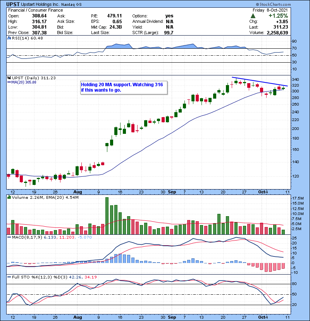The image size is (310, 321).
Task: Click the Oct4 label on price chart axis
Action: [263, 192]
